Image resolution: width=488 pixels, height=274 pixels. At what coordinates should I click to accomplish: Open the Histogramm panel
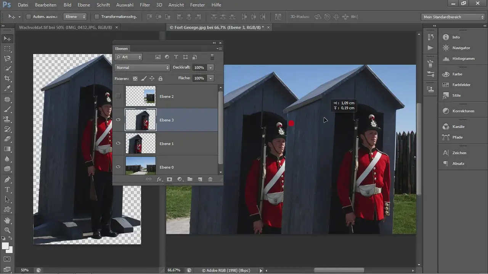click(463, 59)
